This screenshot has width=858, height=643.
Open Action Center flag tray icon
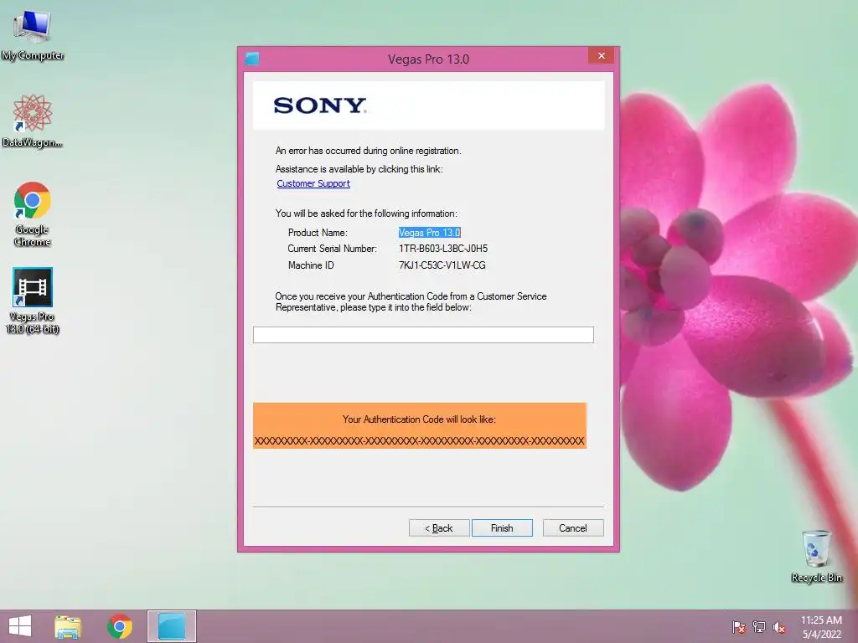pyautogui.click(x=738, y=627)
